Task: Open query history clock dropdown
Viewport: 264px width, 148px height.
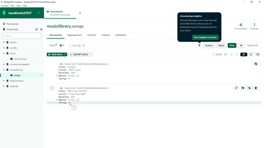Action: pos(62,46)
